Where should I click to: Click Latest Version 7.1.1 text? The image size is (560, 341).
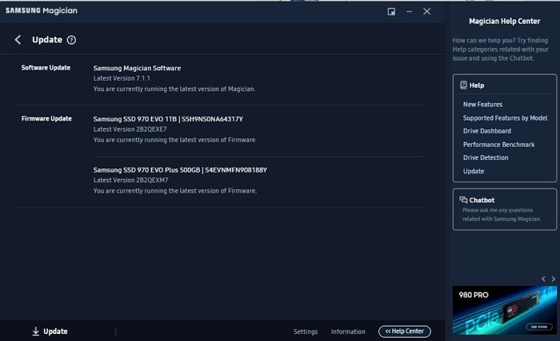coord(122,78)
